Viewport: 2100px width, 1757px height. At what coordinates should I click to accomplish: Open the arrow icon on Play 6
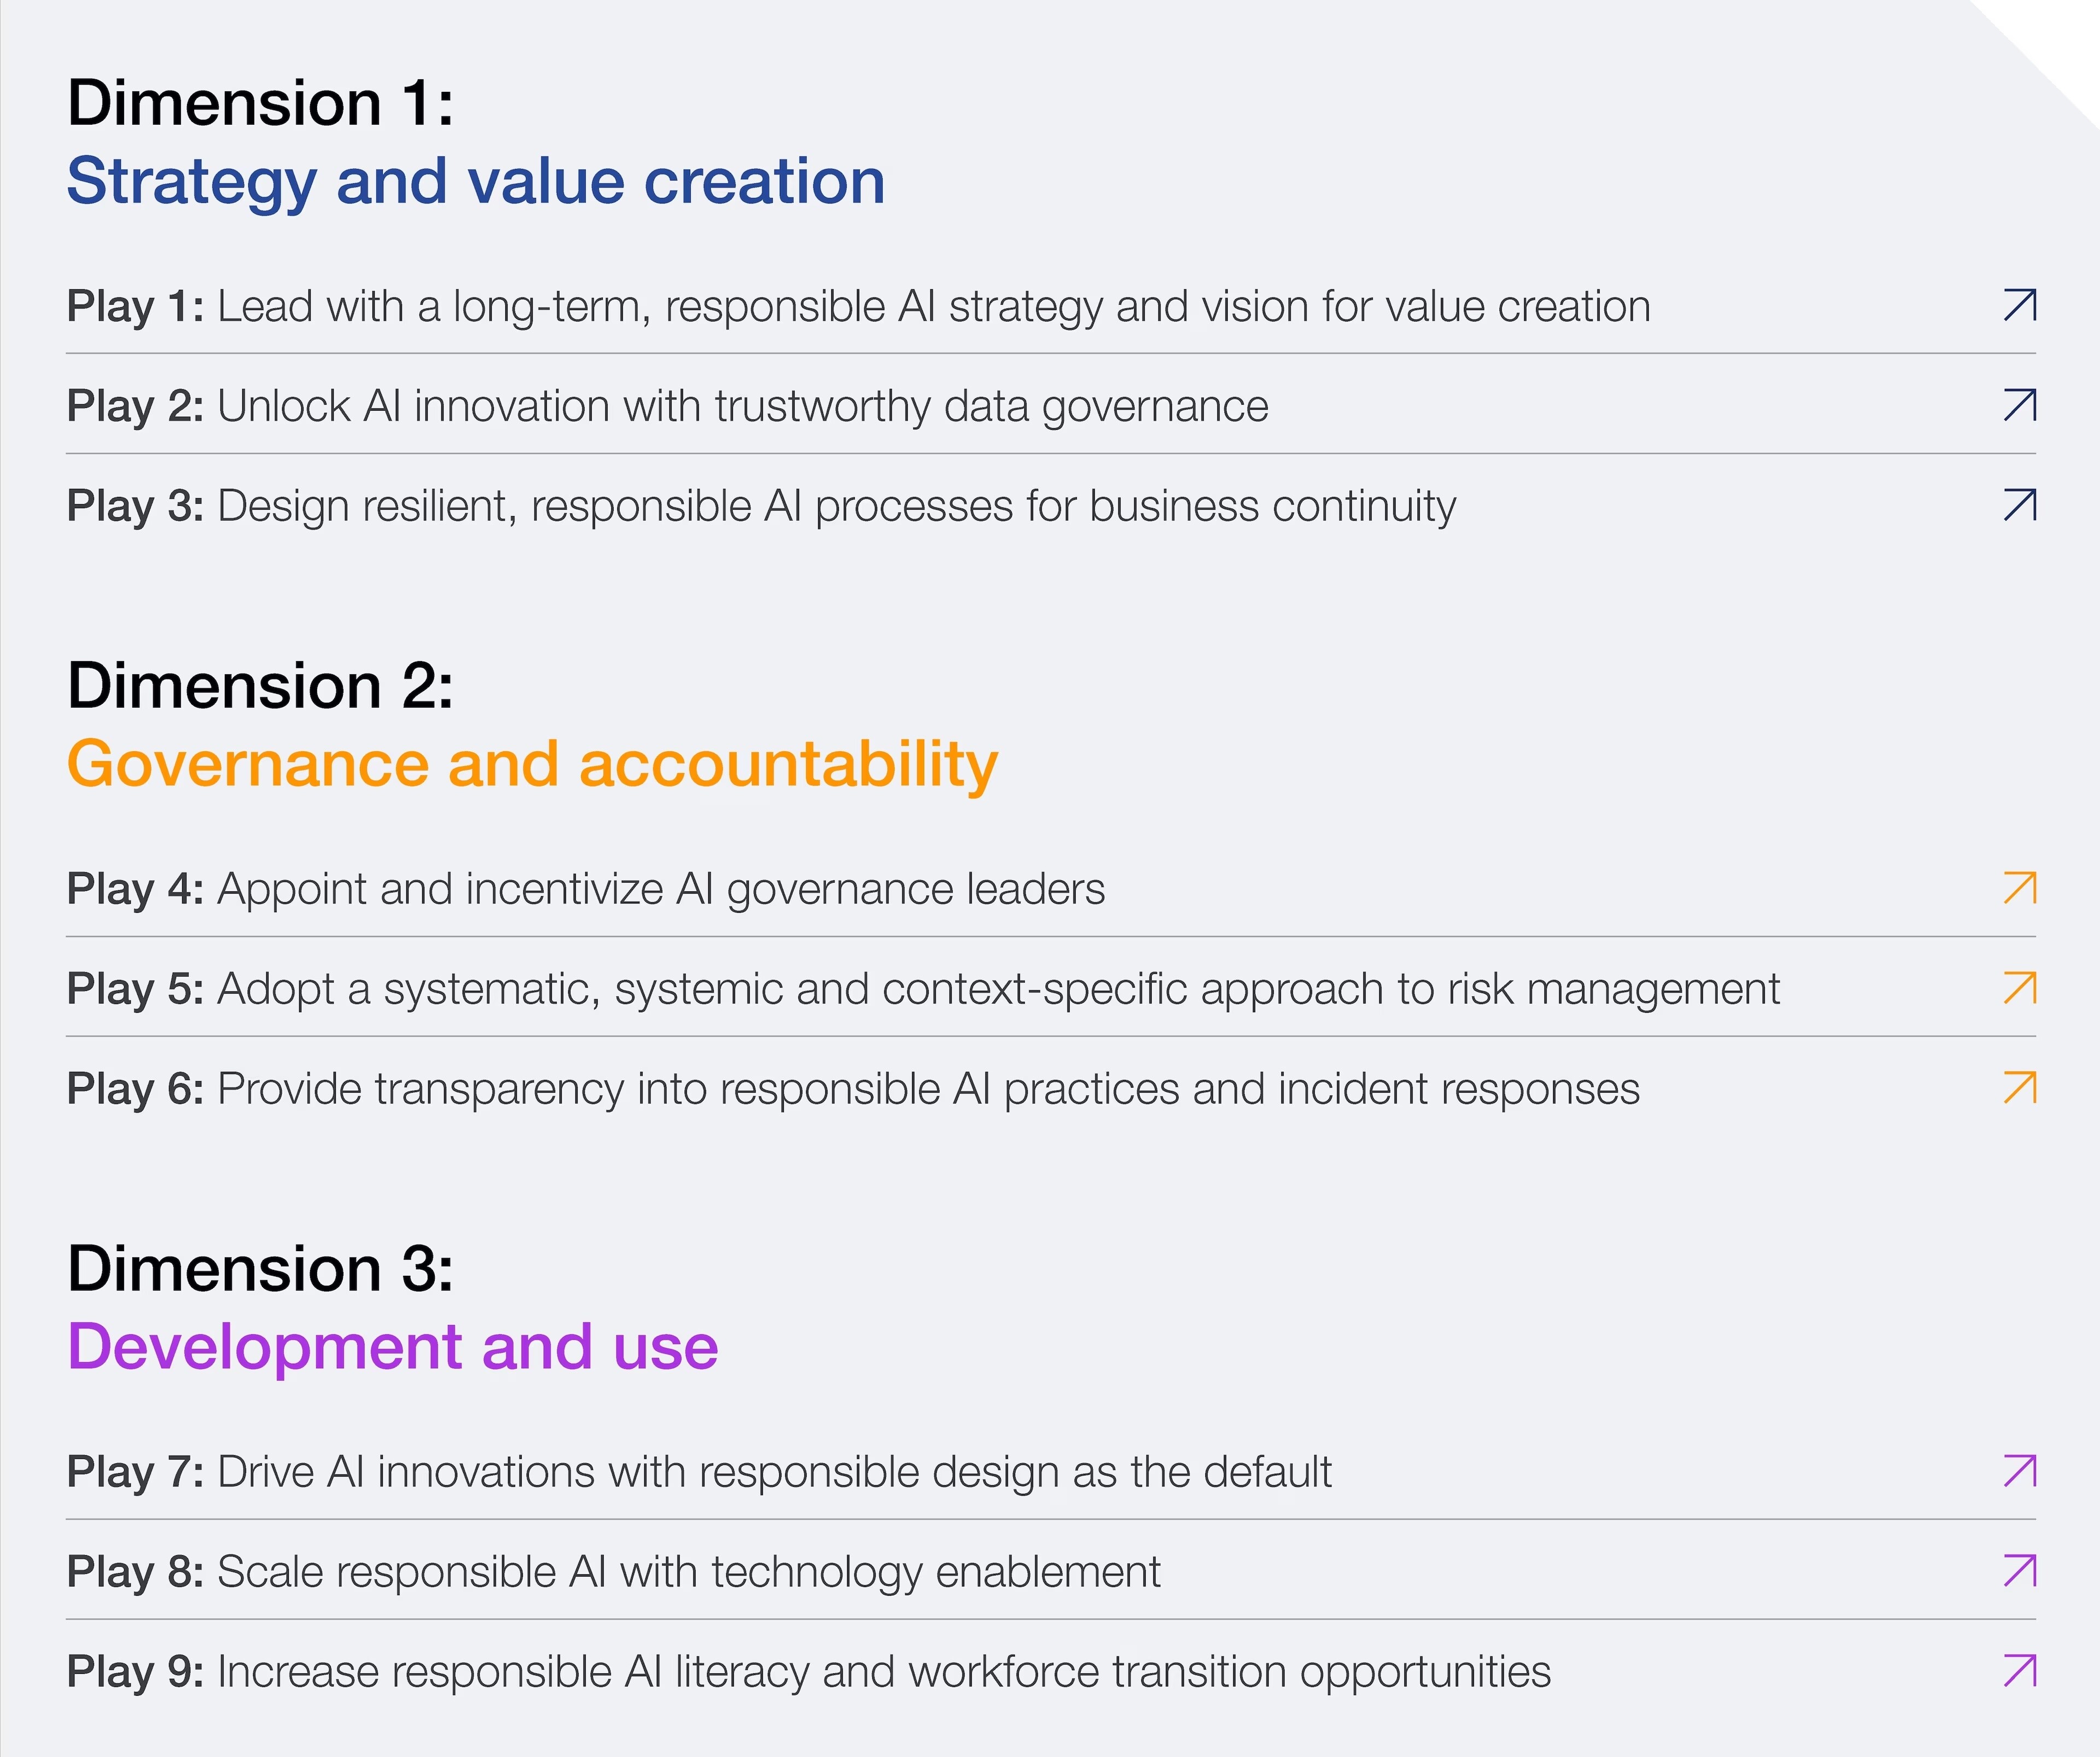[x=2019, y=1088]
